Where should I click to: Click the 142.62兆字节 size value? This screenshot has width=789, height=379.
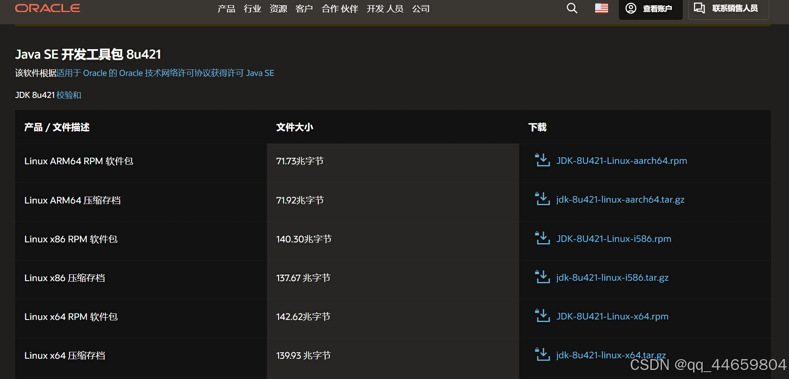coord(303,316)
